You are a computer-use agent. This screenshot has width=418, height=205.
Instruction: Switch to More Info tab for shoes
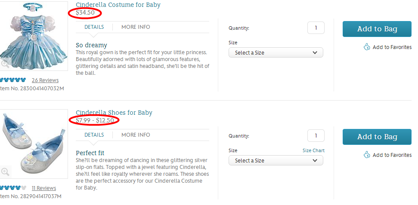click(x=136, y=135)
